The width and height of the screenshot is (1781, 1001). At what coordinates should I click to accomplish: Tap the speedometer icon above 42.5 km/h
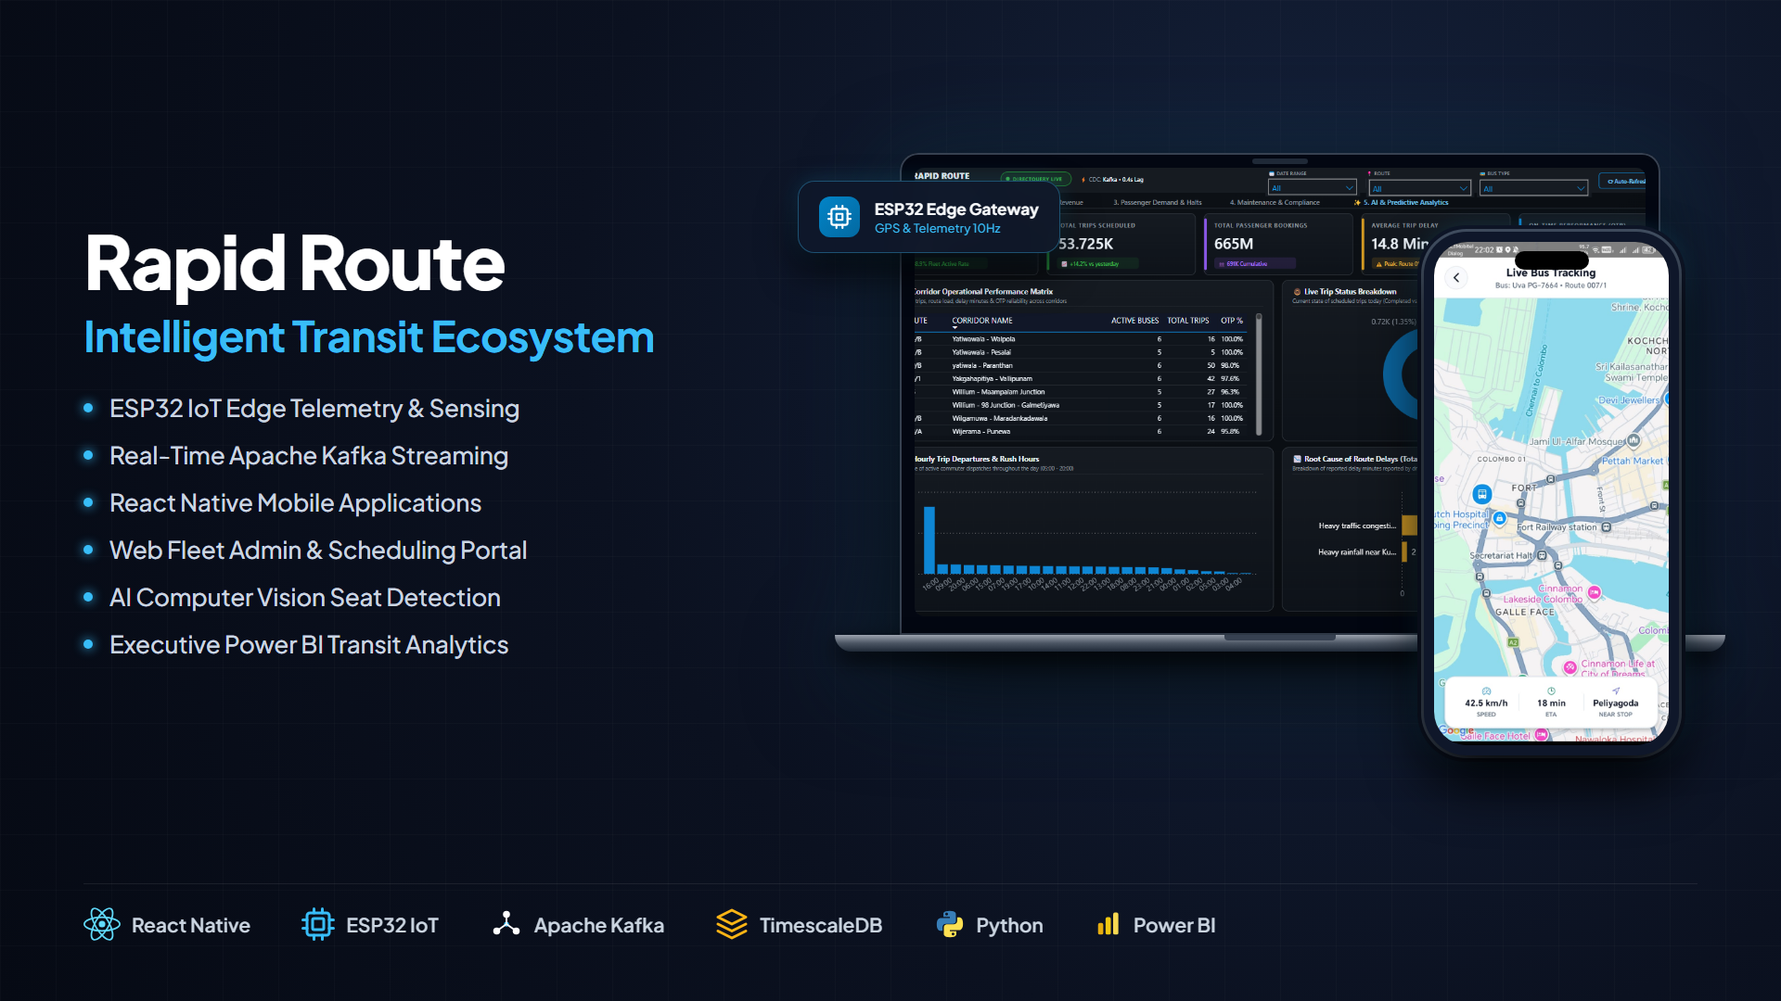point(1486,691)
